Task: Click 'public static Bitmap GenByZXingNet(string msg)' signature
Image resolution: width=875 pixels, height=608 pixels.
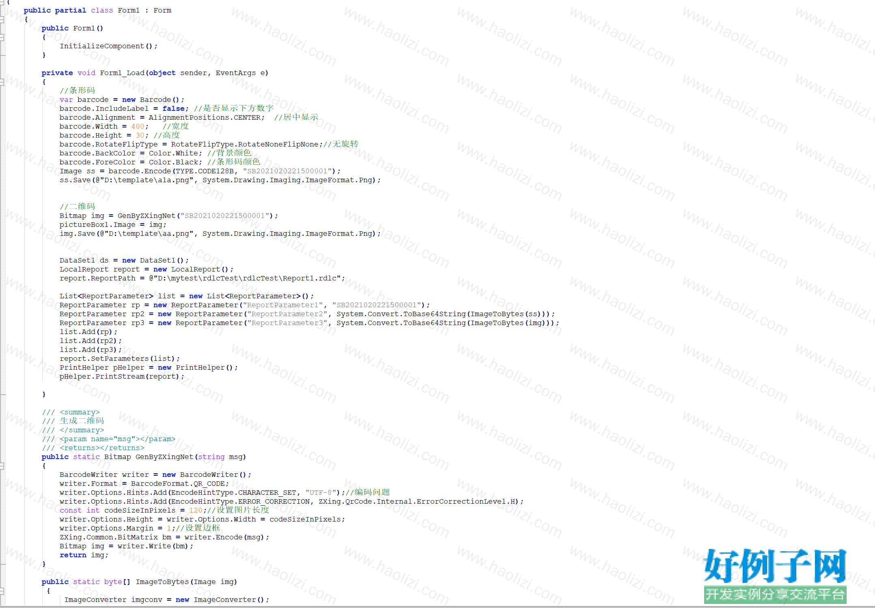Action: coord(144,457)
